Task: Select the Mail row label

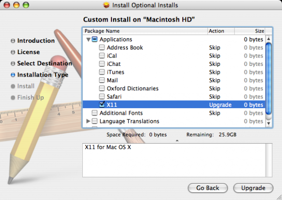Action: 112,80
